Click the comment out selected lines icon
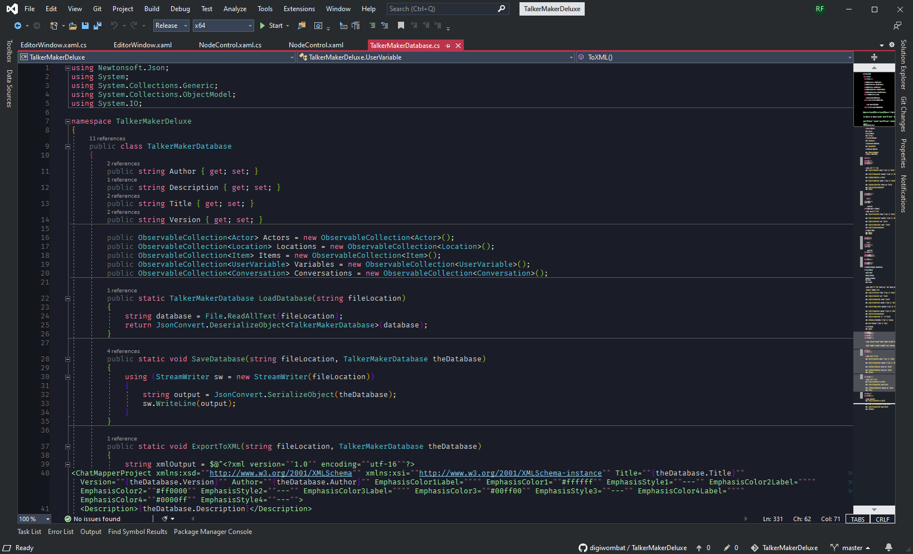913x554 pixels. [372, 26]
